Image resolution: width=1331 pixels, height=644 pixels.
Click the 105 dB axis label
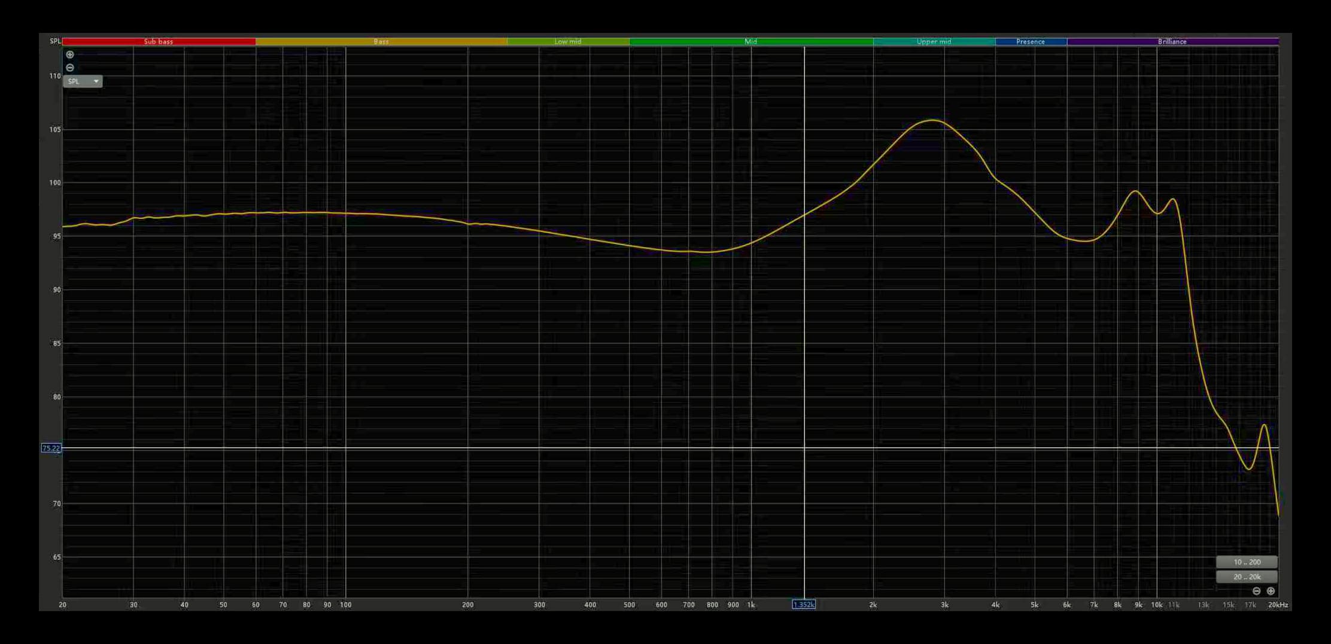(55, 129)
